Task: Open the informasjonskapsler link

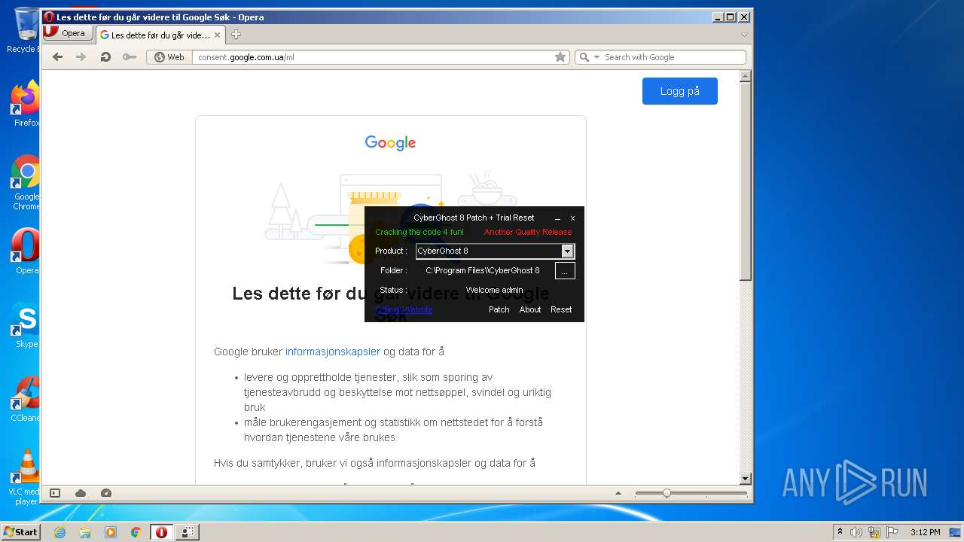Action: click(x=333, y=352)
